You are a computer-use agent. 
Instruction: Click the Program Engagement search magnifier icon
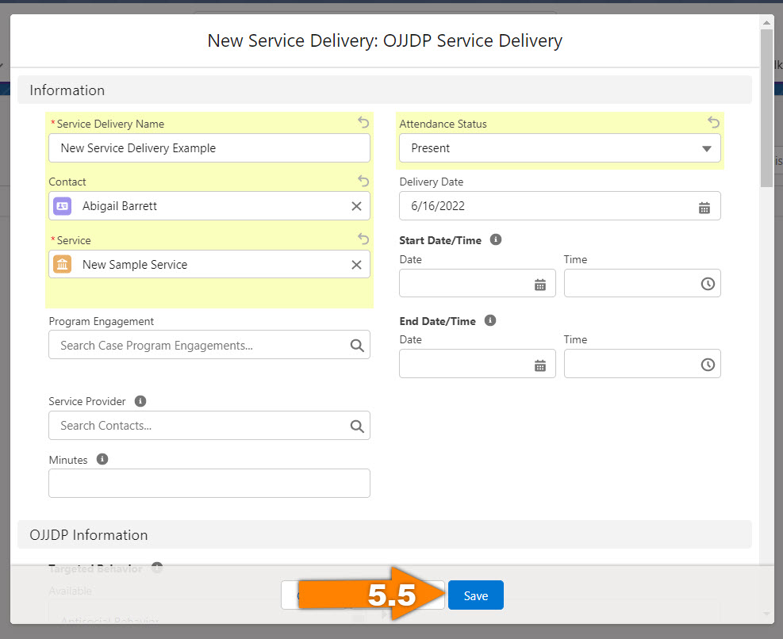(356, 345)
